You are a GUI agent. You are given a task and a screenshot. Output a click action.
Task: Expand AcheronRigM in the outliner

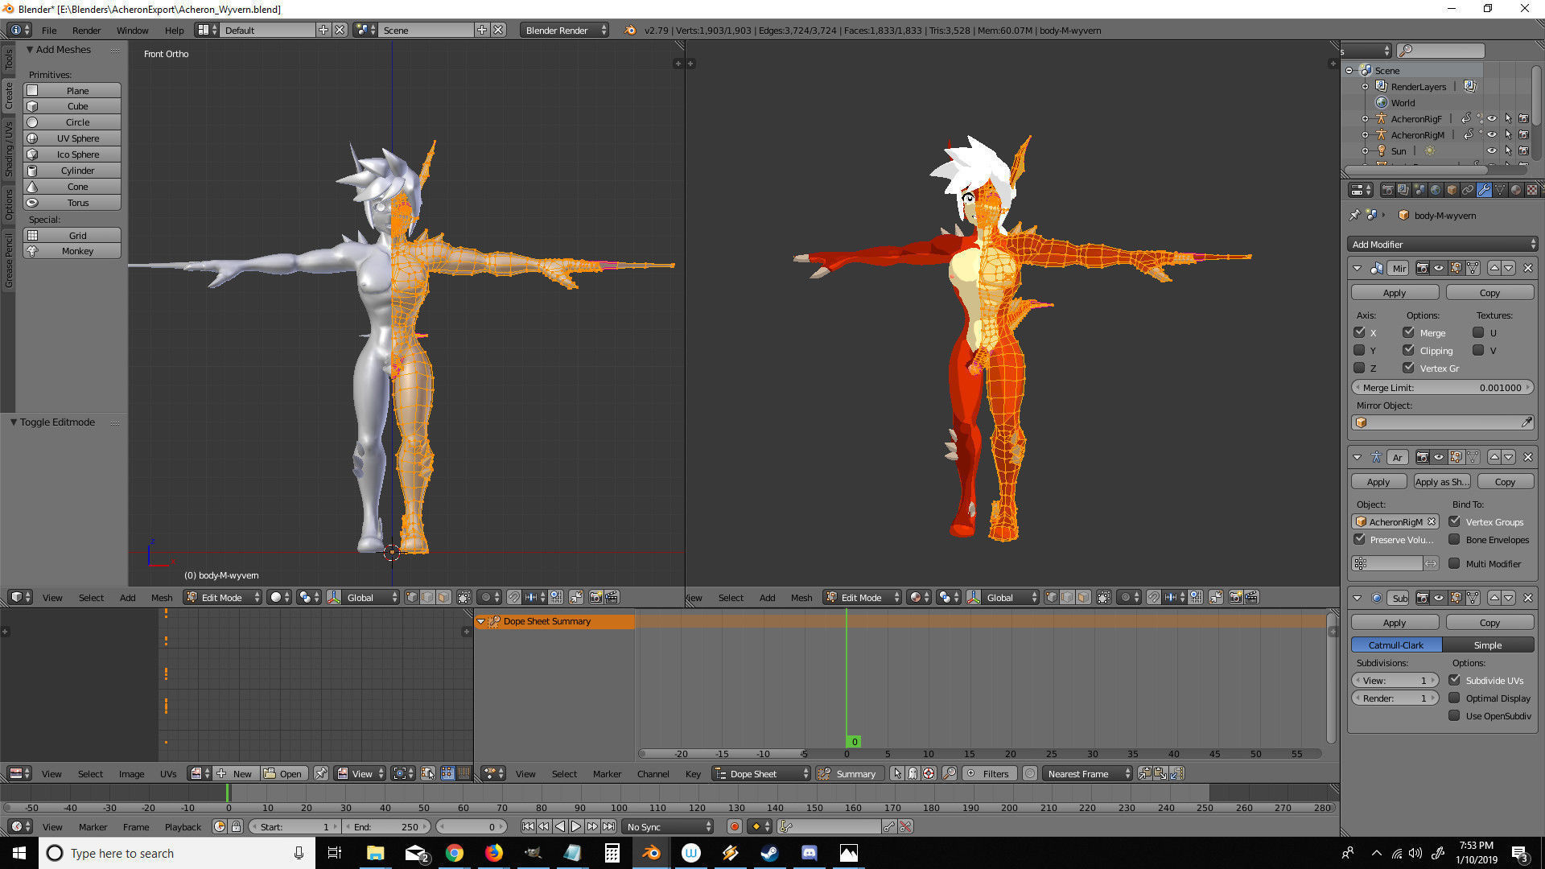click(1365, 134)
